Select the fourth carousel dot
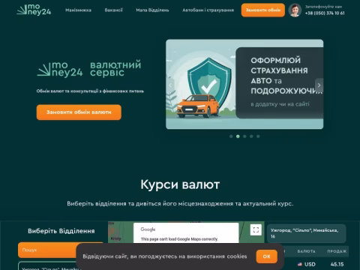Image resolution: width=360 pixels, height=270 pixels. pos(251,136)
